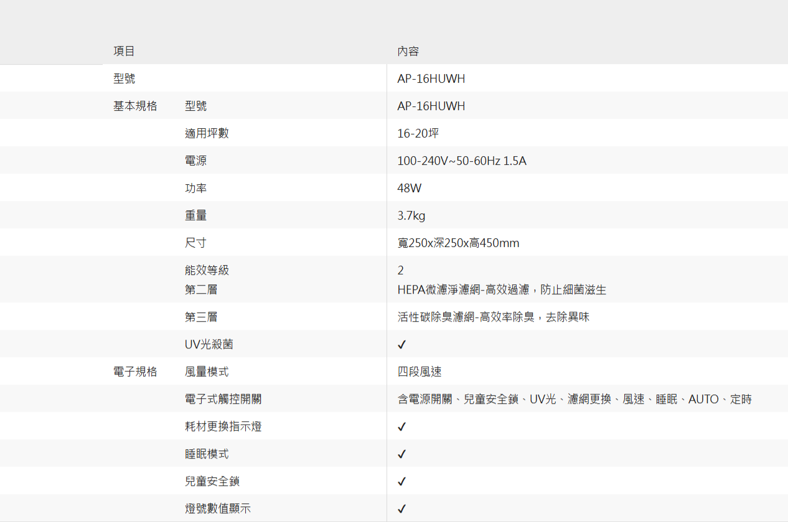Select the 48W power rating

[x=410, y=189]
